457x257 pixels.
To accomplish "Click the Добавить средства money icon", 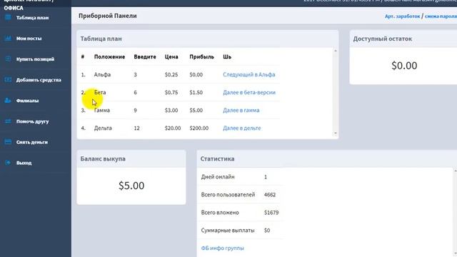I will coord(8,79).
